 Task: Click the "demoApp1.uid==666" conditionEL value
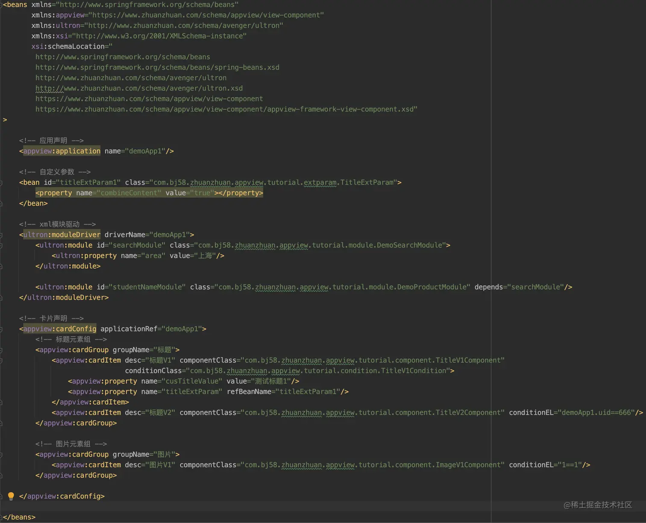point(596,413)
